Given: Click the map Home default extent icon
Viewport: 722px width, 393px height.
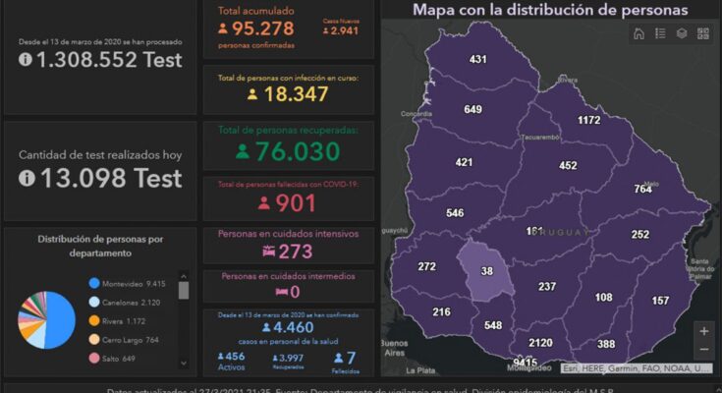Looking at the screenshot, I should coord(639,33).
